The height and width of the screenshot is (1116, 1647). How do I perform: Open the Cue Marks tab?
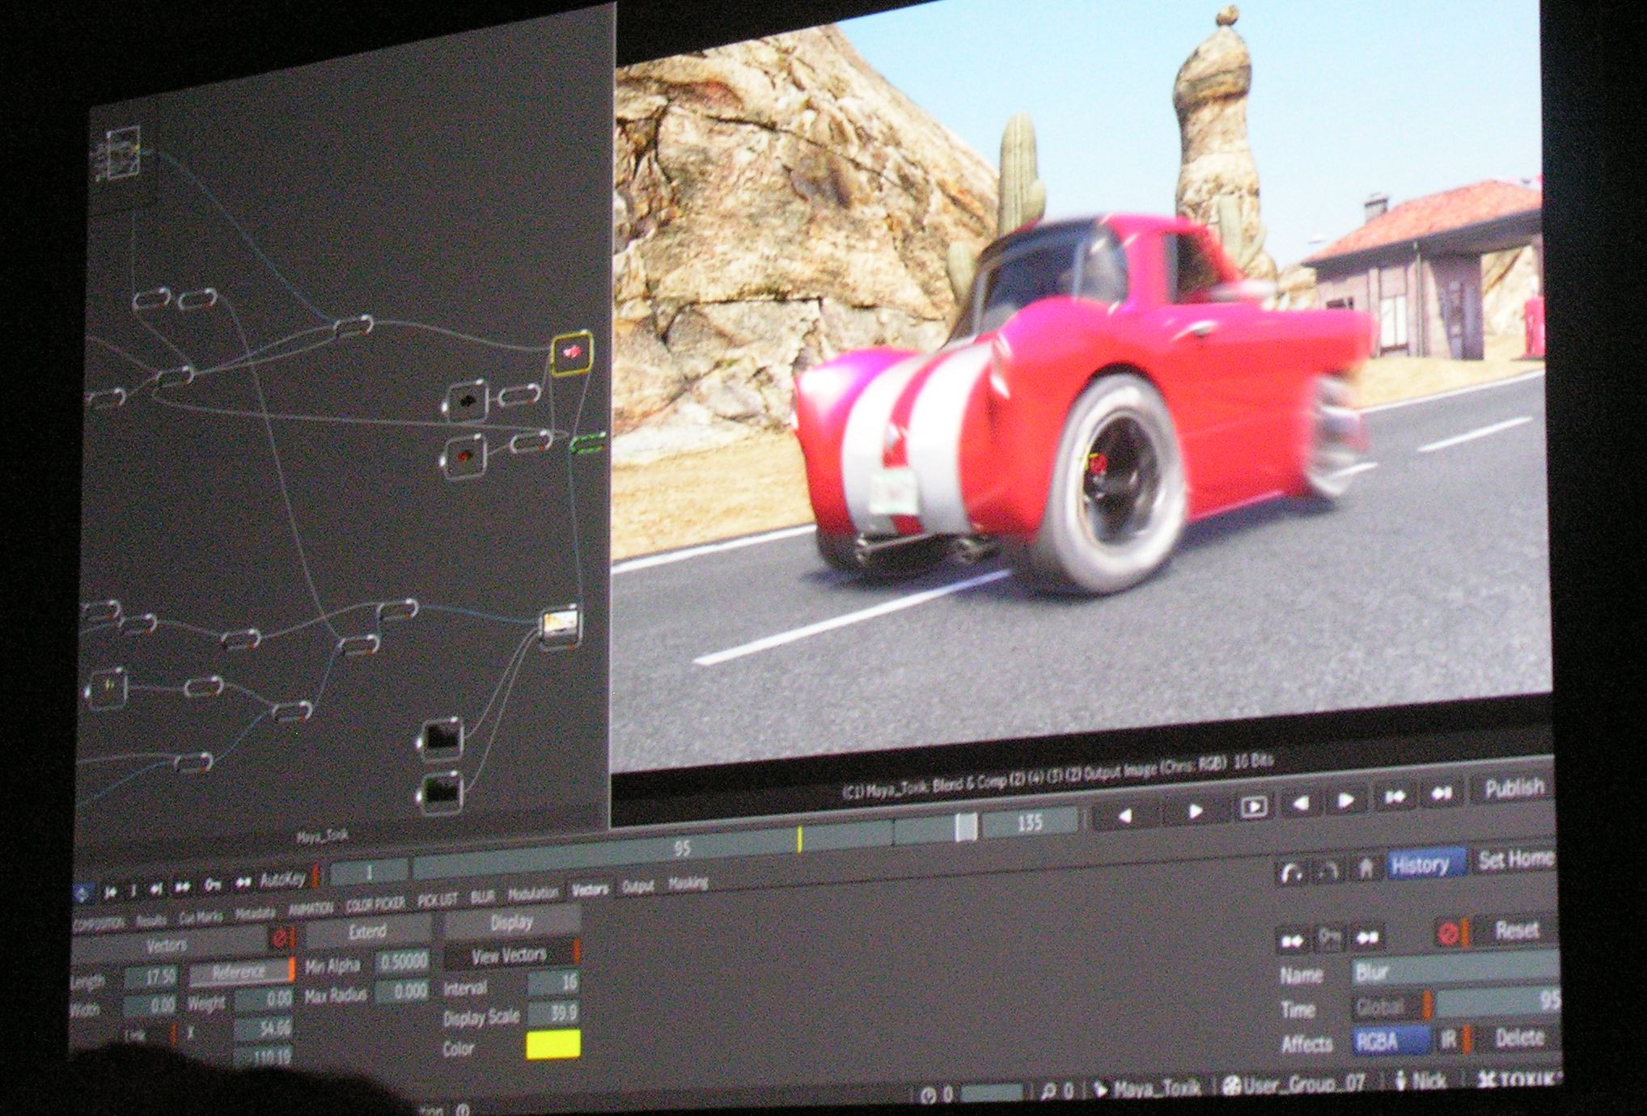200,917
